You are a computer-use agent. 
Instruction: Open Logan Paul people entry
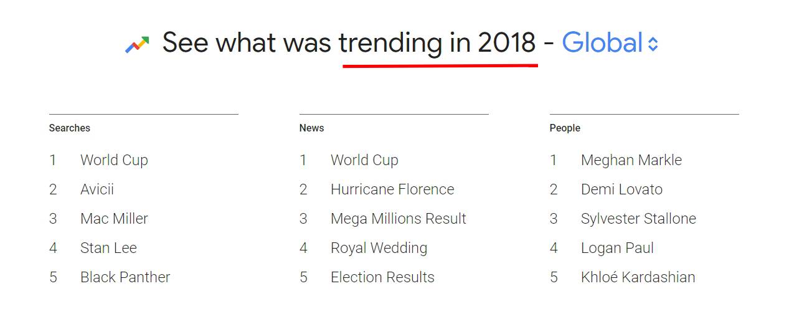point(617,248)
